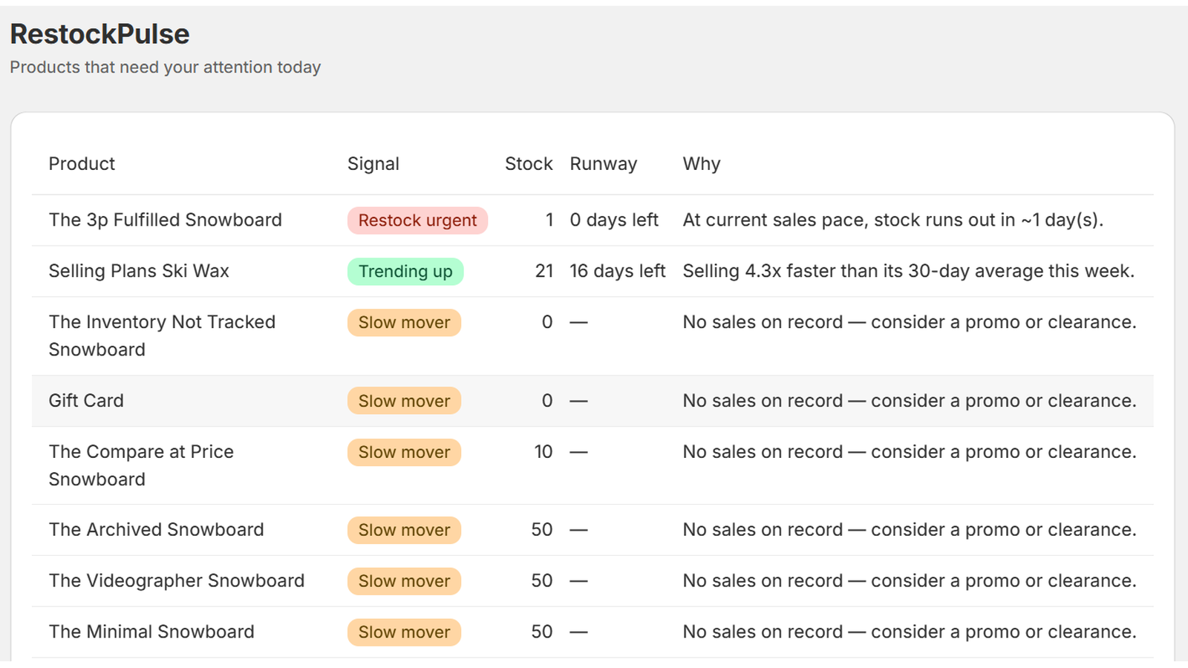Click Why text for Inventory Not Tracked Snowboard

click(910, 323)
